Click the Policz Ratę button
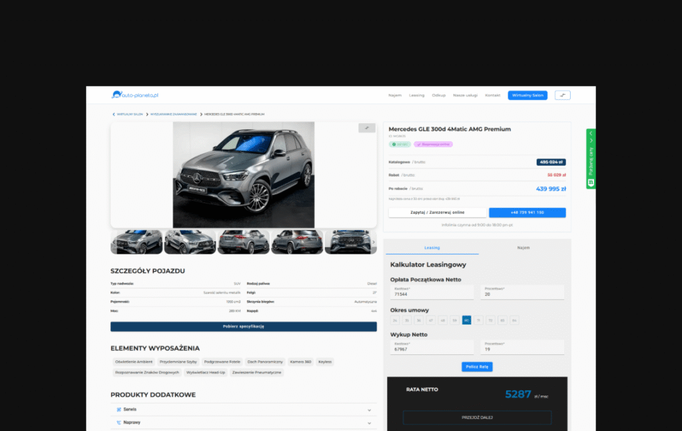Image resolution: width=682 pixels, height=431 pixels. pos(477,366)
